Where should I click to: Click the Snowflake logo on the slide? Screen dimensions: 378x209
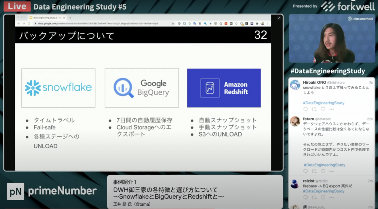point(58,88)
